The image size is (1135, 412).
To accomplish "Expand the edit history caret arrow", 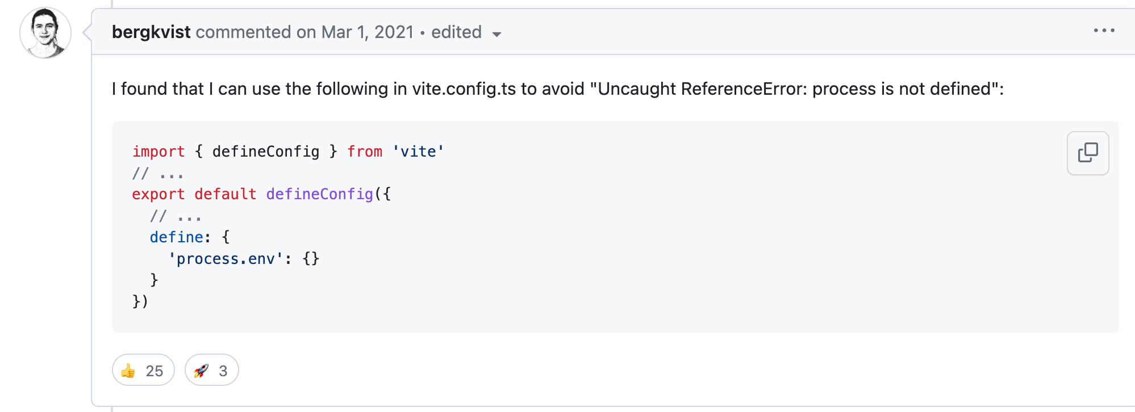I will [x=497, y=34].
